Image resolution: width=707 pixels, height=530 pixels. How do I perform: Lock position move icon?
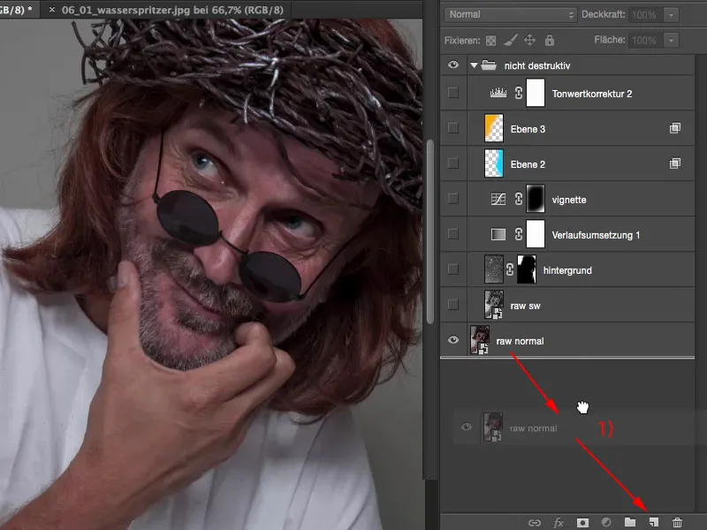coord(529,40)
